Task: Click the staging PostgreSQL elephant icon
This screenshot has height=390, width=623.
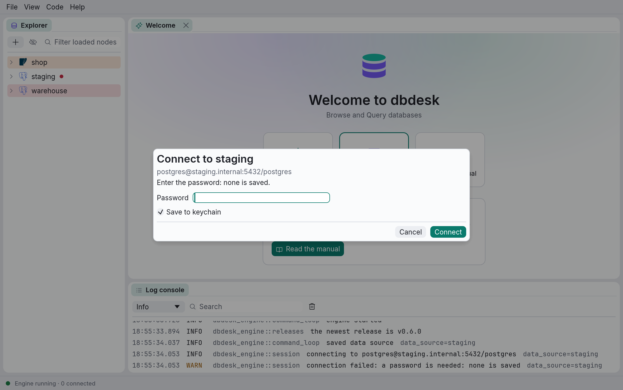Action: [x=23, y=76]
